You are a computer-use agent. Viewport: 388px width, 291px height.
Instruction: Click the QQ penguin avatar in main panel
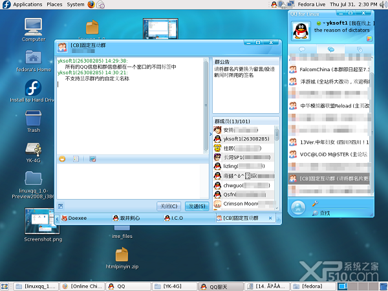[x=301, y=31]
